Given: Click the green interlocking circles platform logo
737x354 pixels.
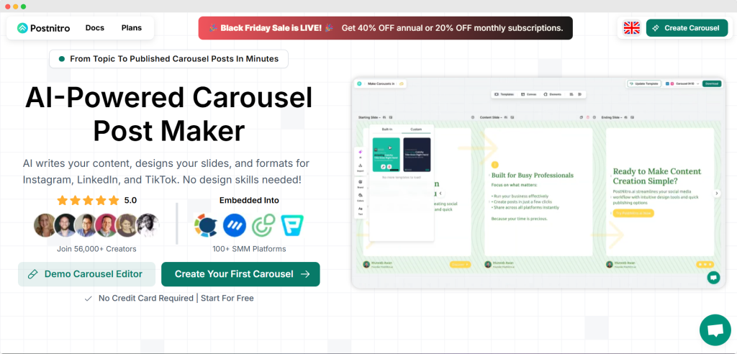Looking at the screenshot, I should pyautogui.click(x=263, y=226).
